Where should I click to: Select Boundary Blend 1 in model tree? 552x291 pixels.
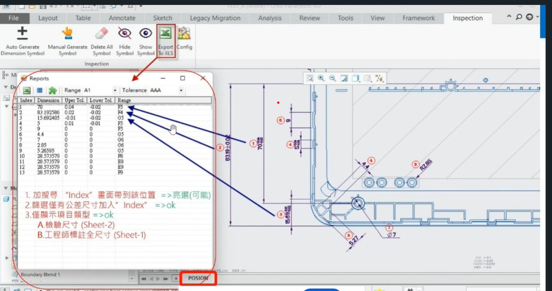[40, 274]
